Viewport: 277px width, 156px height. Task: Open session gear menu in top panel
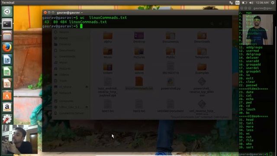tap(273, 3)
